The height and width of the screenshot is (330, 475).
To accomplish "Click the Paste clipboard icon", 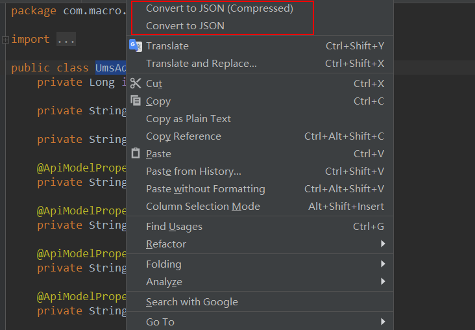I will pos(136,153).
